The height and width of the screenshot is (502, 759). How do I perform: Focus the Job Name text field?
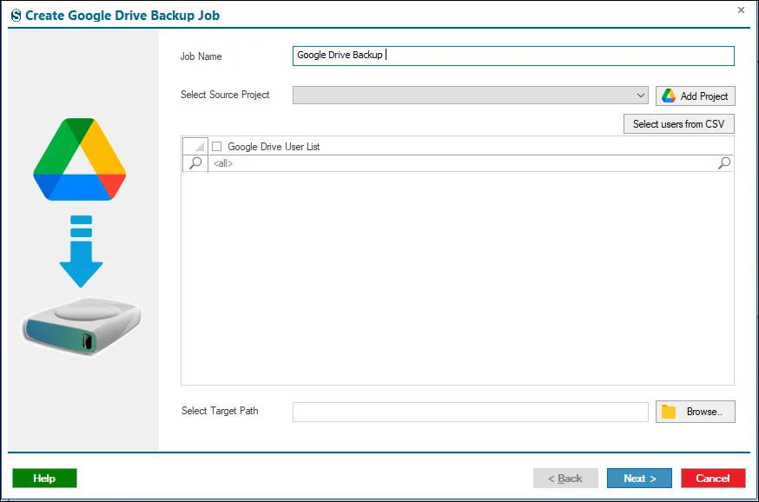point(513,56)
